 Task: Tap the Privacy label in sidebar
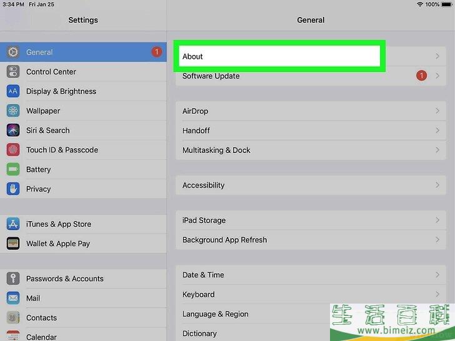tap(38, 189)
